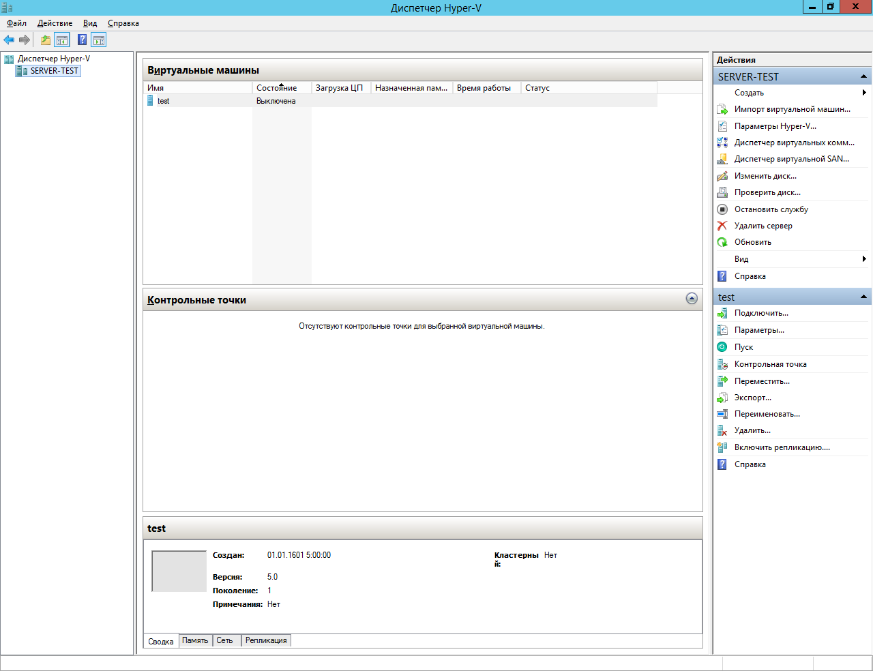Toggle the console tree pane toolbar icon
The image size is (873, 671).
click(x=62, y=40)
